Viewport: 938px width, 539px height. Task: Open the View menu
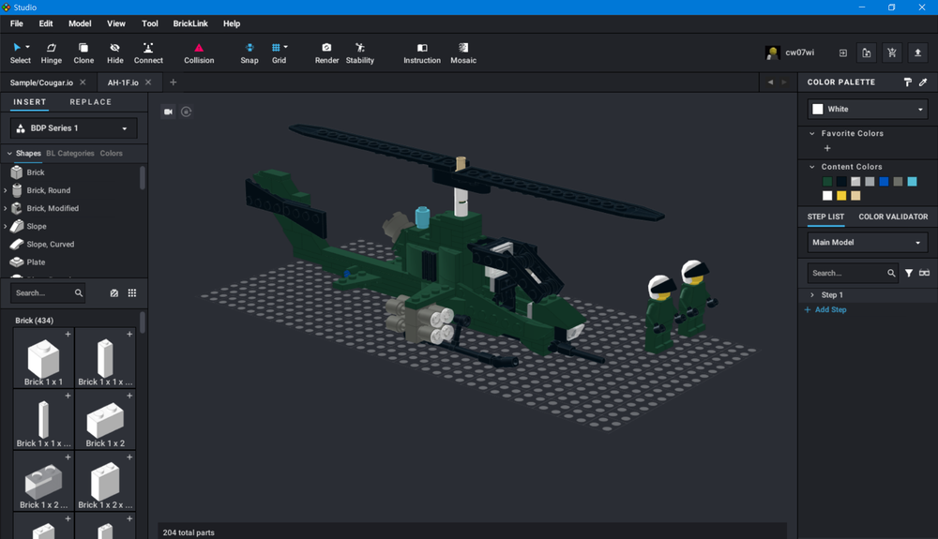[x=116, y=23]
